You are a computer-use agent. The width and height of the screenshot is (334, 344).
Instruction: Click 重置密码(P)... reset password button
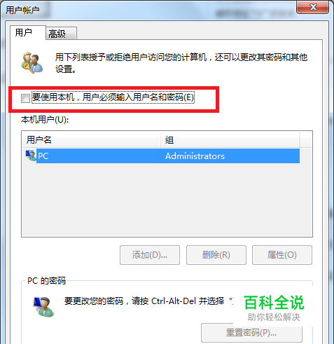[251, 333]
